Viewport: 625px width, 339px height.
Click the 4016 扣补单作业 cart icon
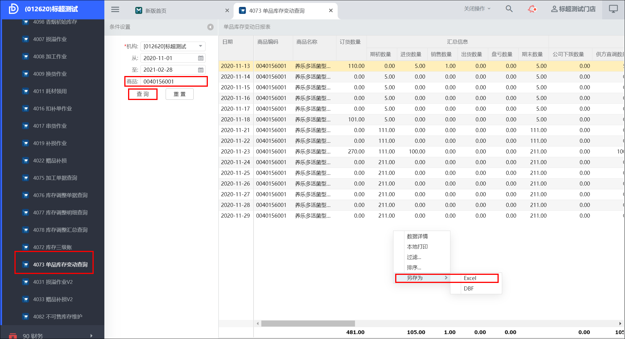click(26, 109)
